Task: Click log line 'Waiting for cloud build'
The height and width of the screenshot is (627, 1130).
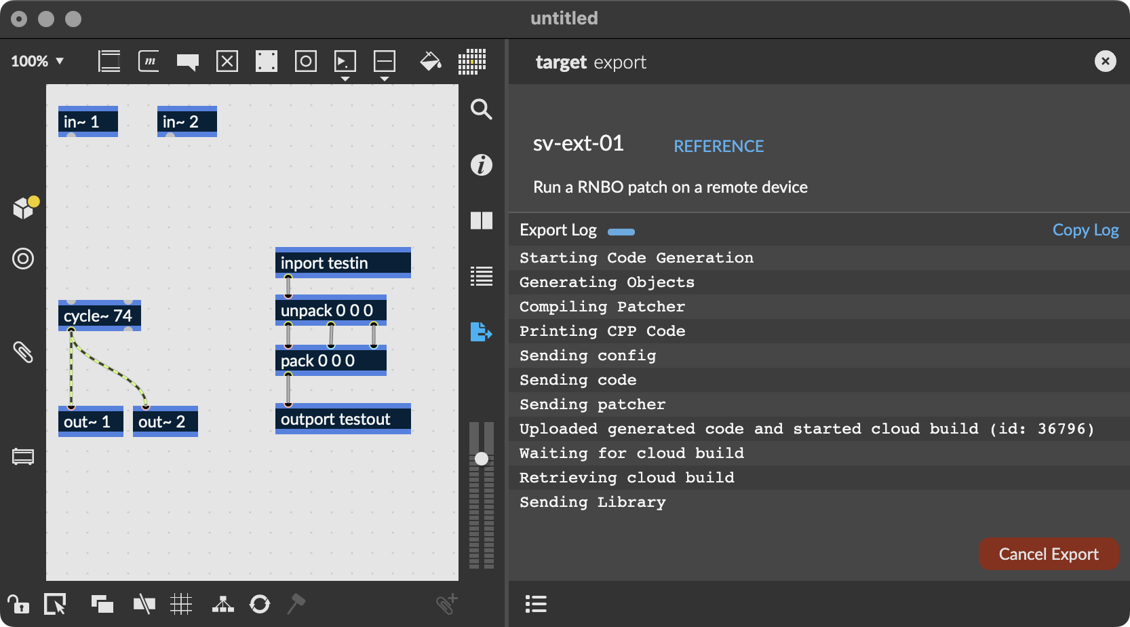Action: [x=819, y=453]
